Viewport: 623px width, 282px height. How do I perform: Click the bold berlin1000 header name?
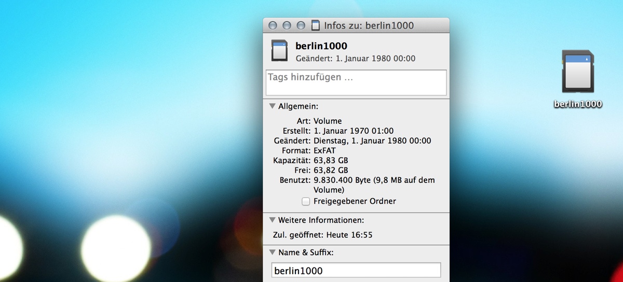pos(321,46)
